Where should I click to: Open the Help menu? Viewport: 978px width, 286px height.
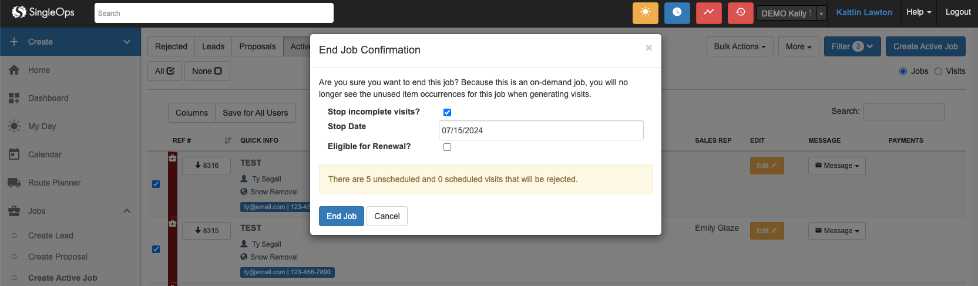click(918, 12)
